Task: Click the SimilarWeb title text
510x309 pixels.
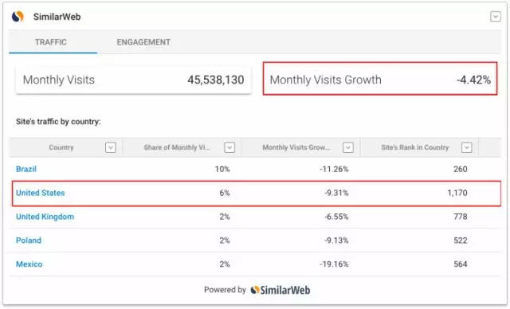Action: pyautogui.click(x=57, y=17)
